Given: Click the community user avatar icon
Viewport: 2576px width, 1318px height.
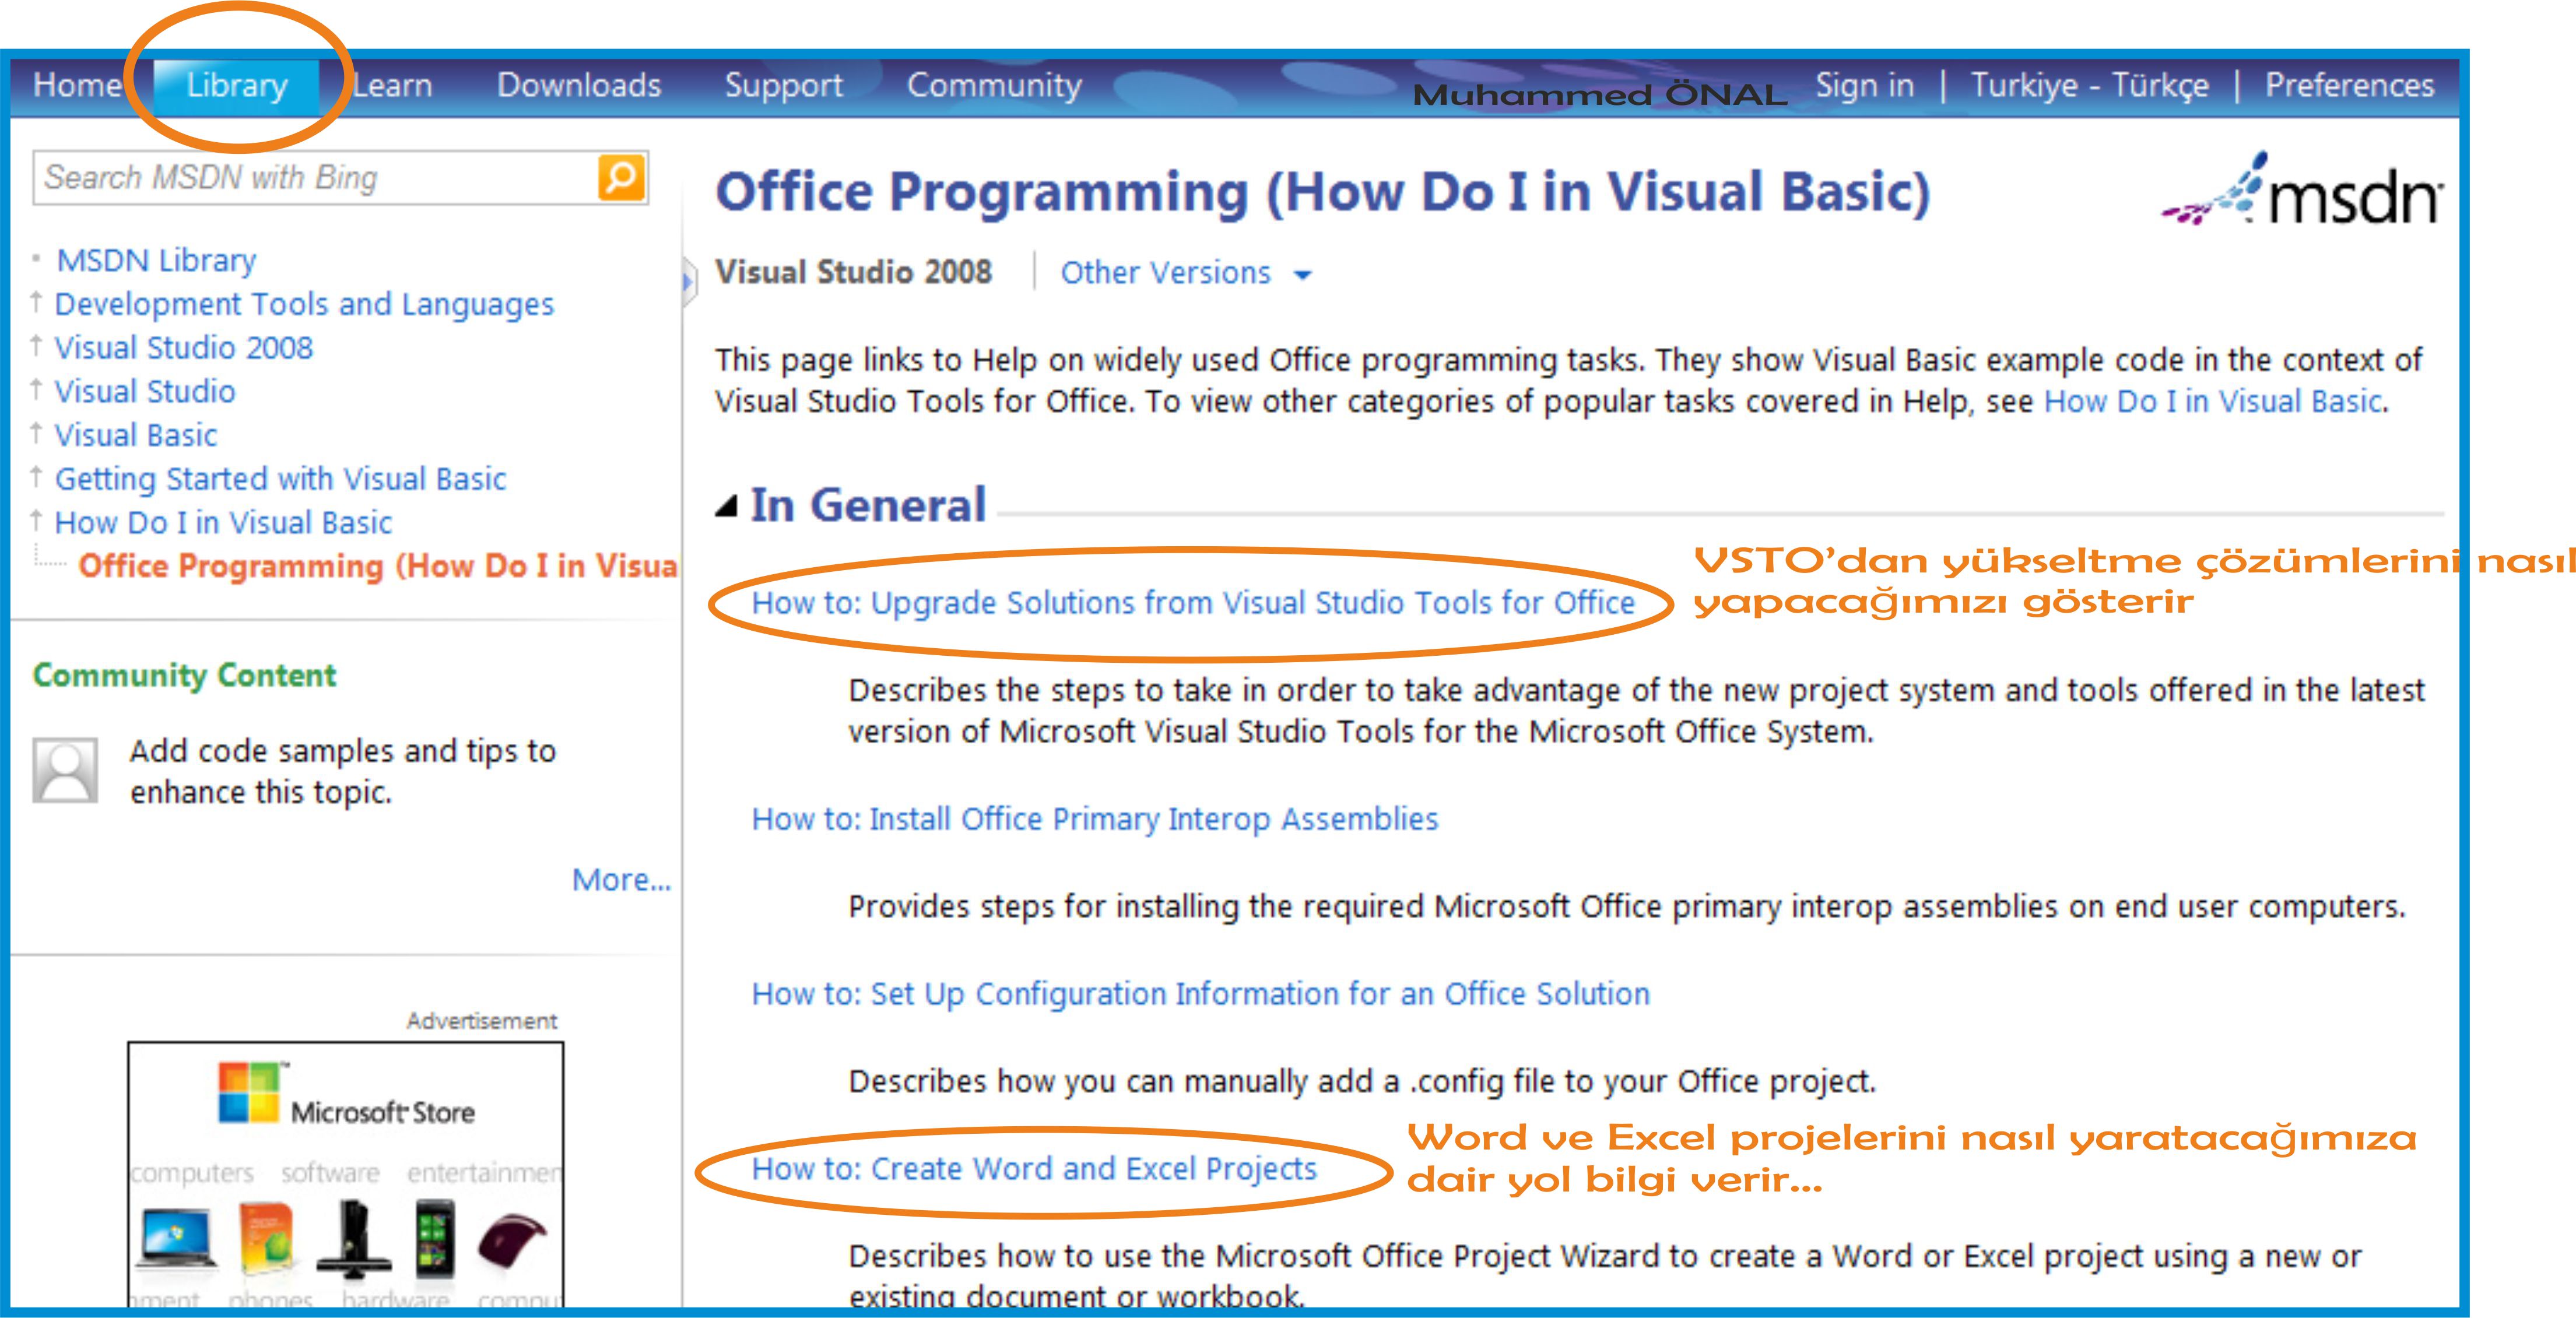Looking at the screenshot, I should tap(65, 769).
